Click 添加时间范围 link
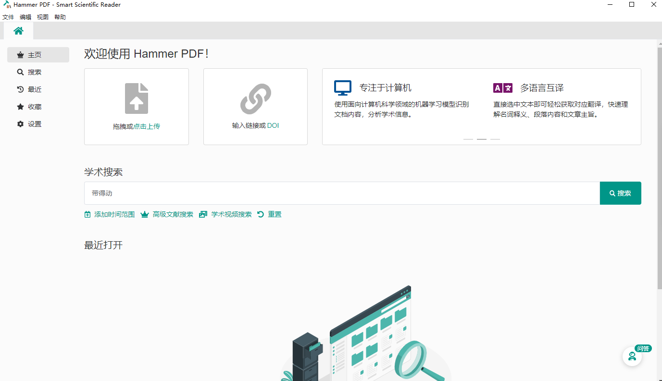662x381 pixels. [x=114, y=214]
